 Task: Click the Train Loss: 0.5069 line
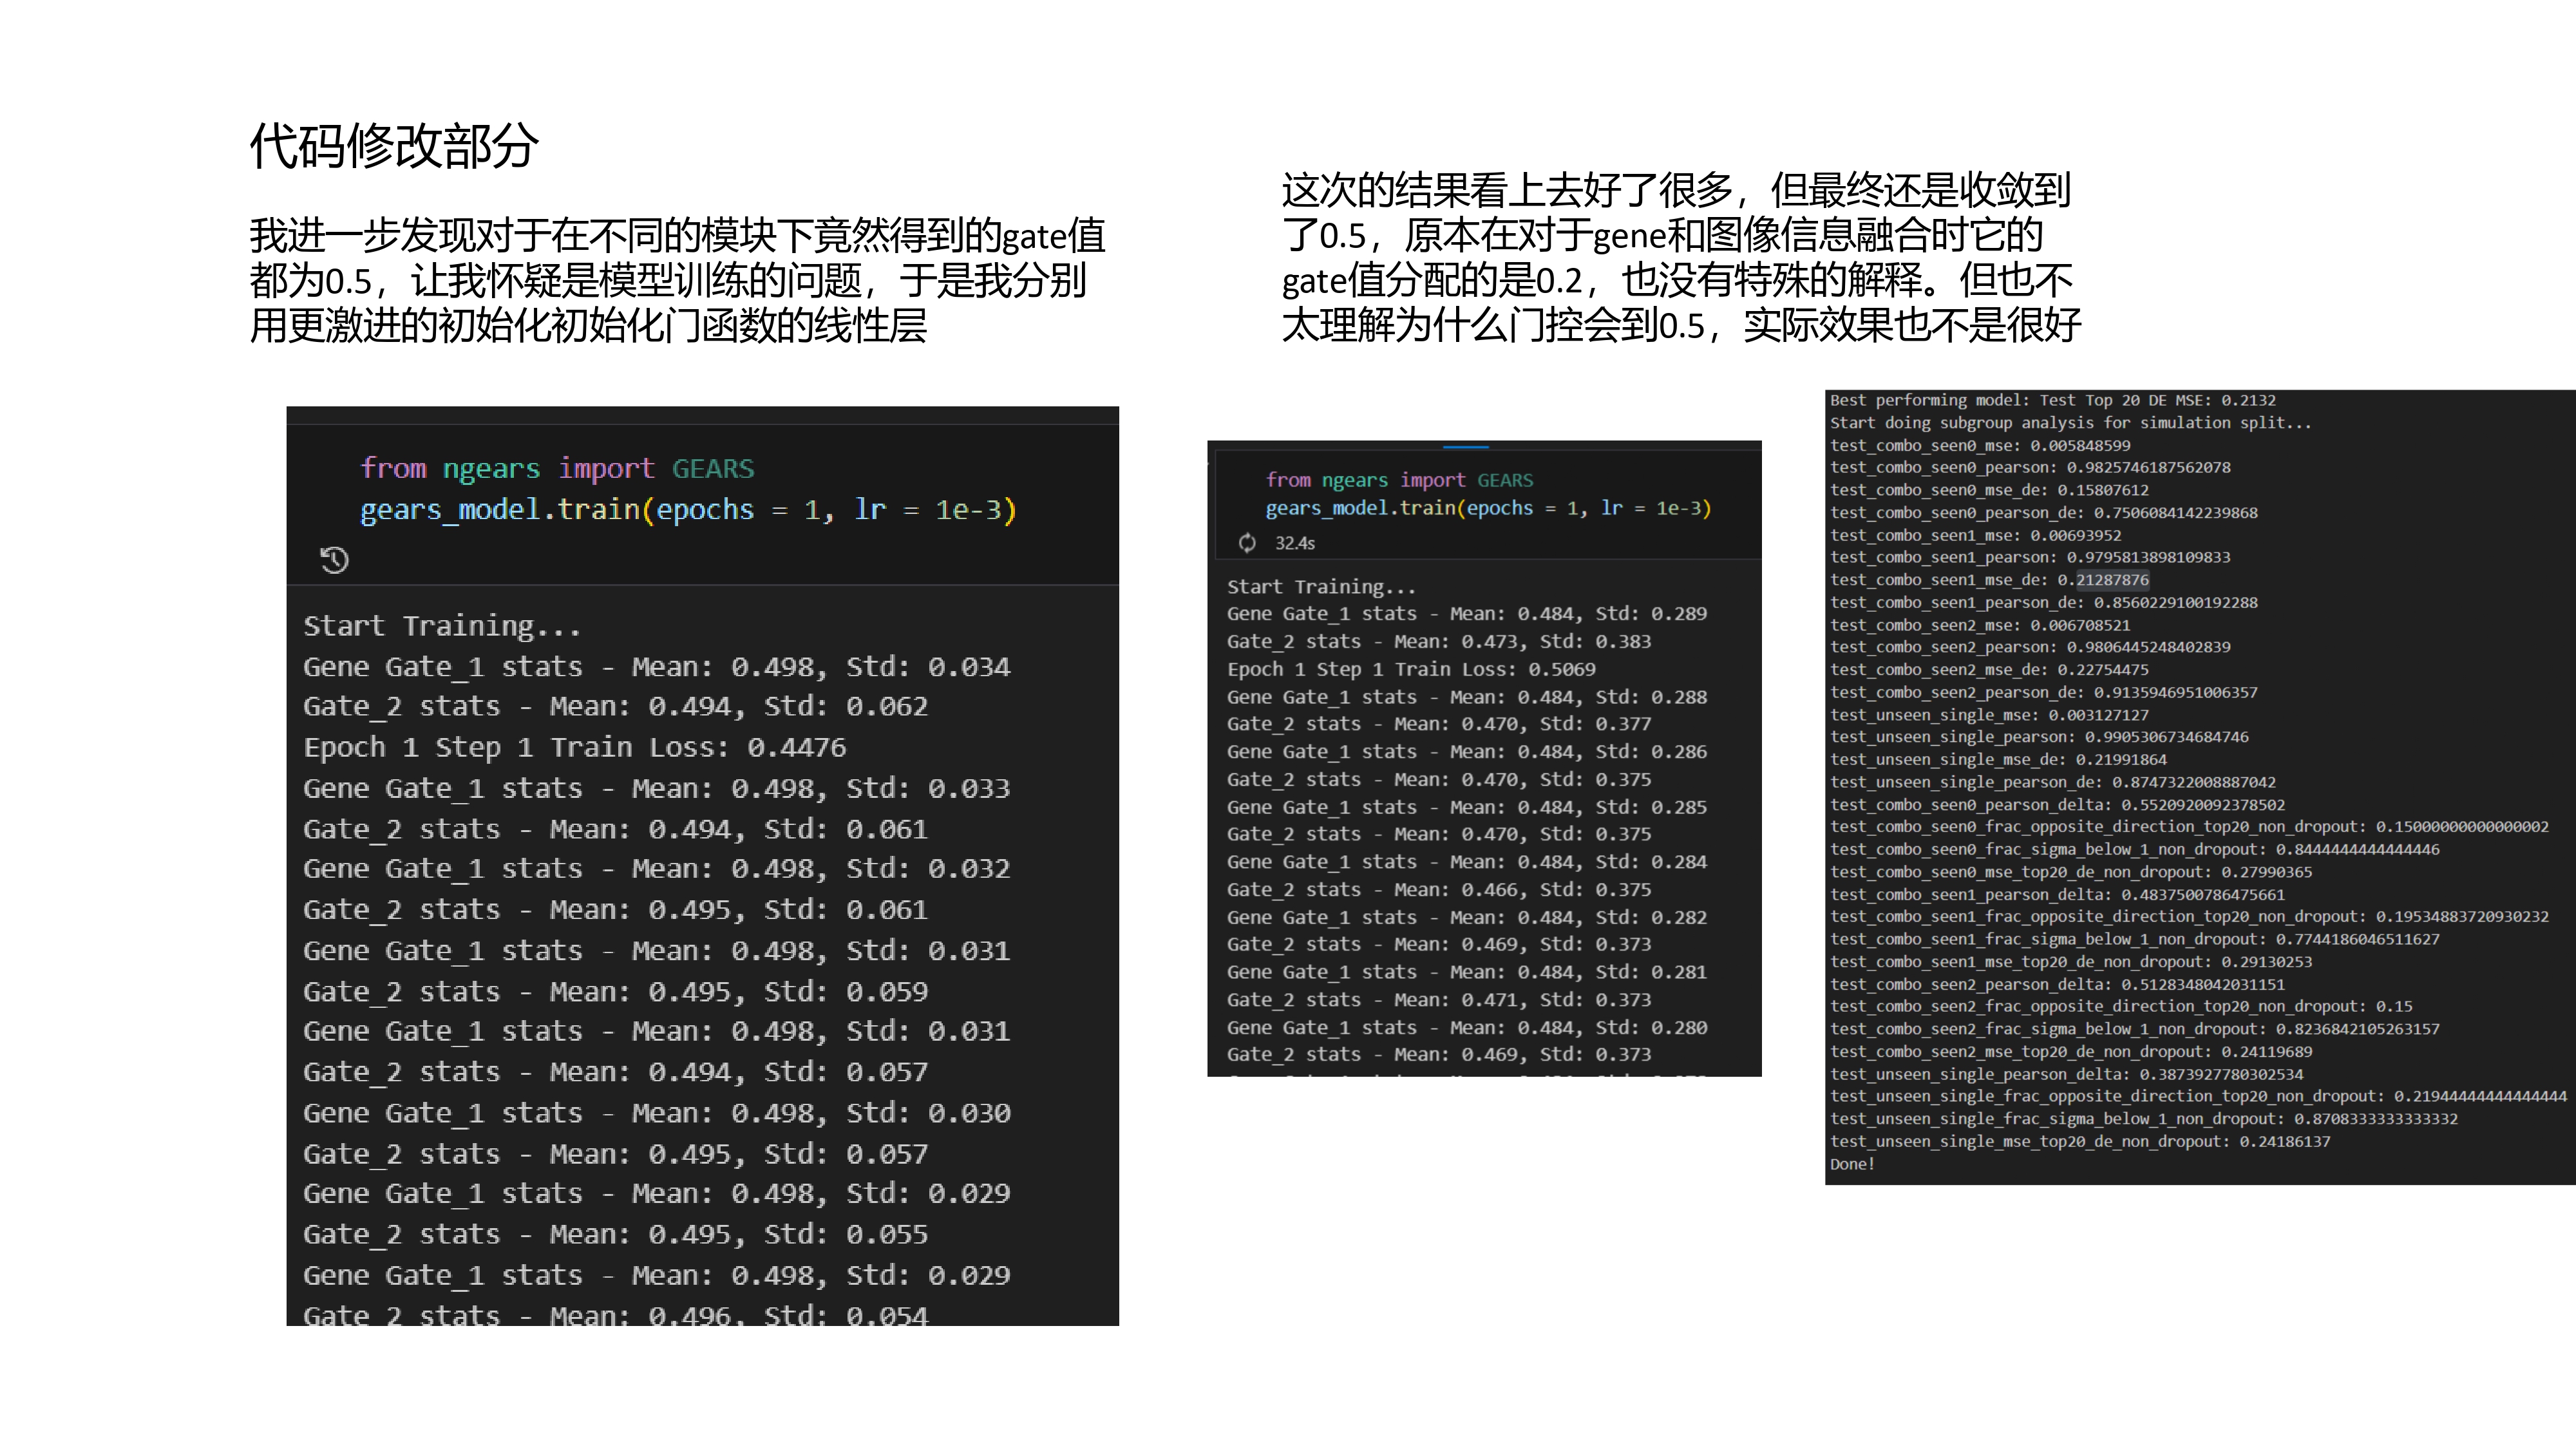(1411, 669)
